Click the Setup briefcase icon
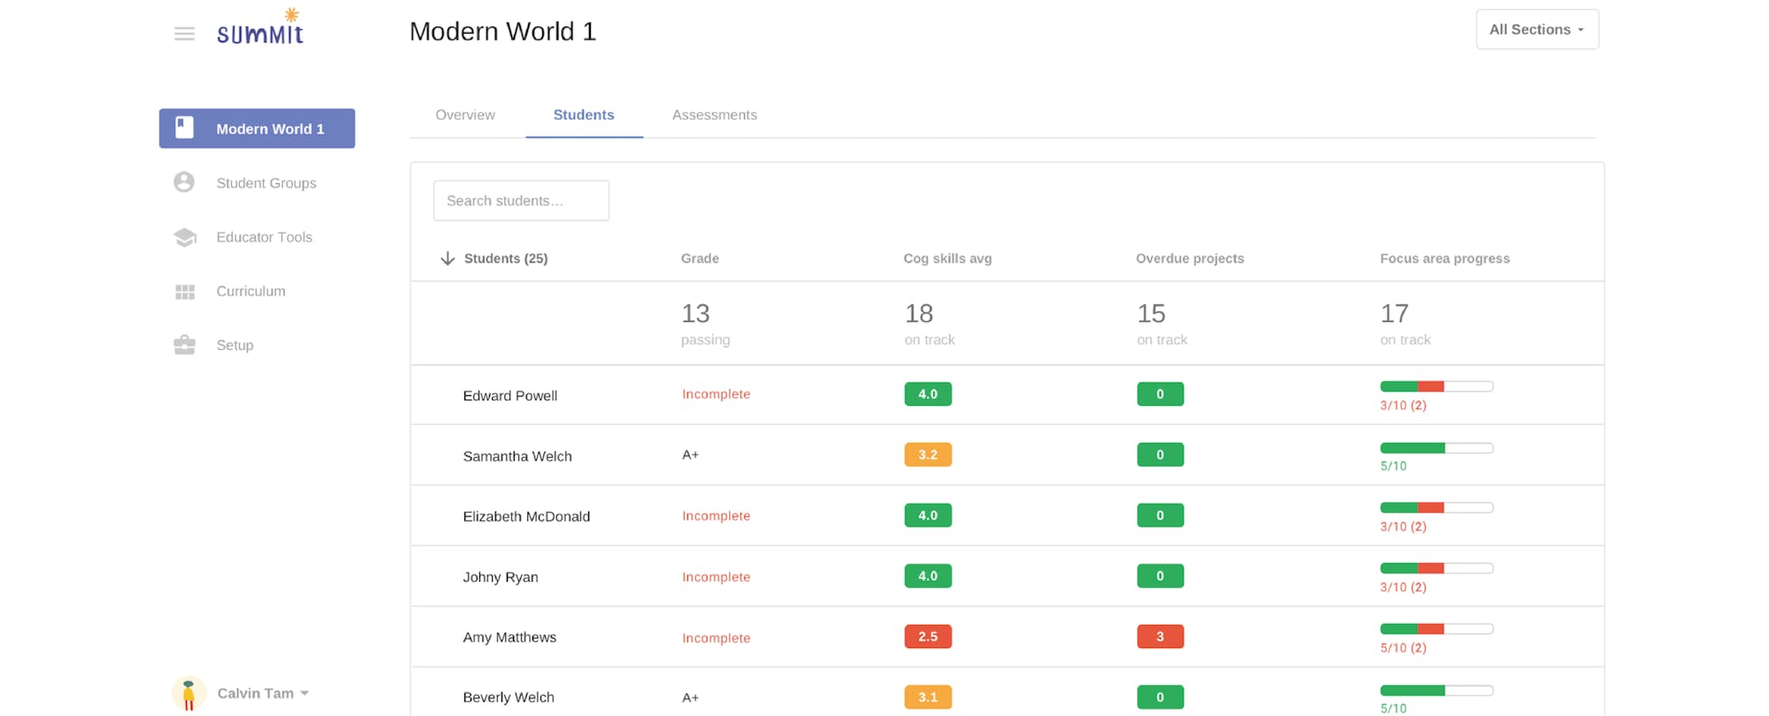 coord(184,345)
